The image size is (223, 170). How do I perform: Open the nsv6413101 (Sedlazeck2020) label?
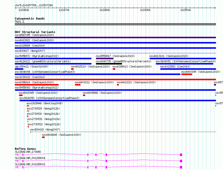point(169,56)
